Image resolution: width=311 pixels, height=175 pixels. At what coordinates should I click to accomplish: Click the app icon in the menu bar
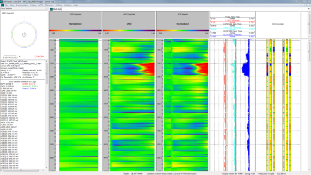pyautogui.click(x=2, y=5)
